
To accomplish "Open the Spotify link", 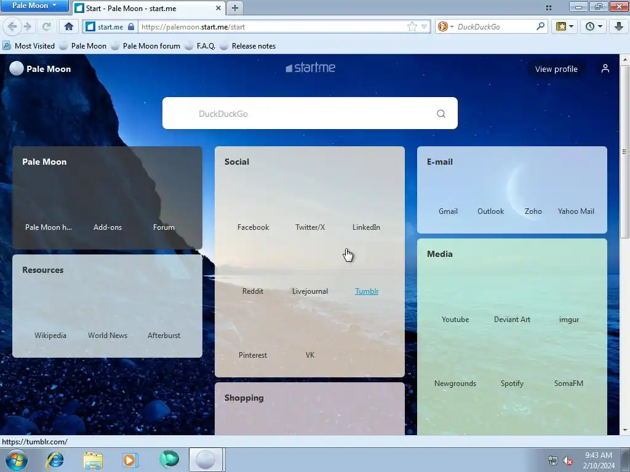I will (512, 383).
